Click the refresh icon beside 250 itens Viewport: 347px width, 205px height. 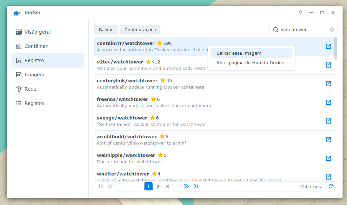[x=331, y=186]
